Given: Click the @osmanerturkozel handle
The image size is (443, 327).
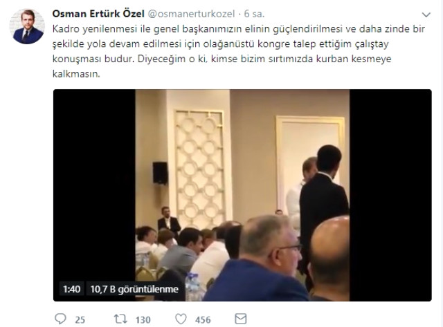Looking at the screenshot, I should click(191, 14).
